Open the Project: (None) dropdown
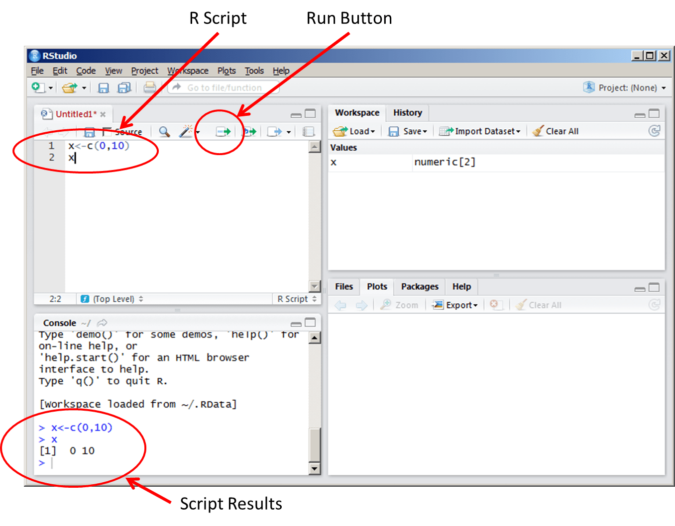This screenshot has width=675, height=526. coord(625,88)
